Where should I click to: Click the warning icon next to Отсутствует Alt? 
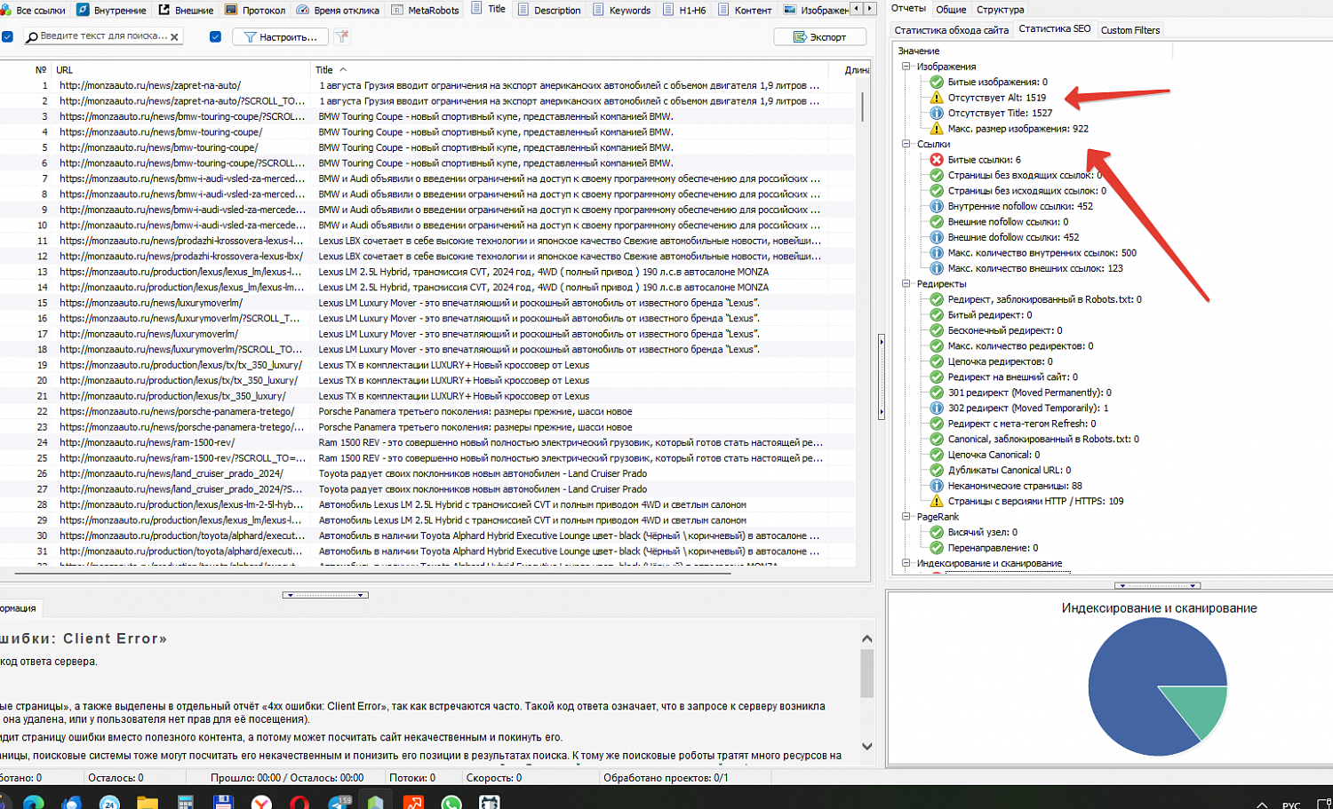(x=936, y=98)
